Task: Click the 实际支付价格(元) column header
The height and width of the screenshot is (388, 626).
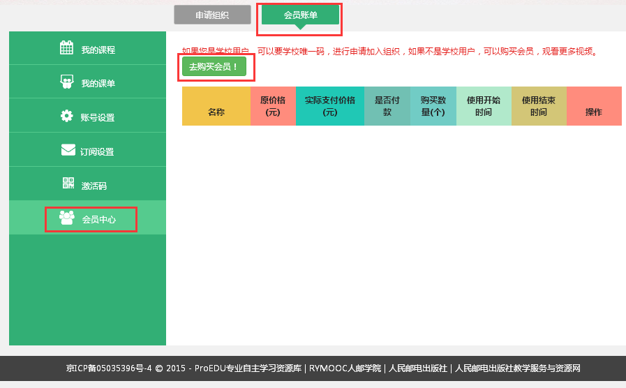Action: point(330,106)
